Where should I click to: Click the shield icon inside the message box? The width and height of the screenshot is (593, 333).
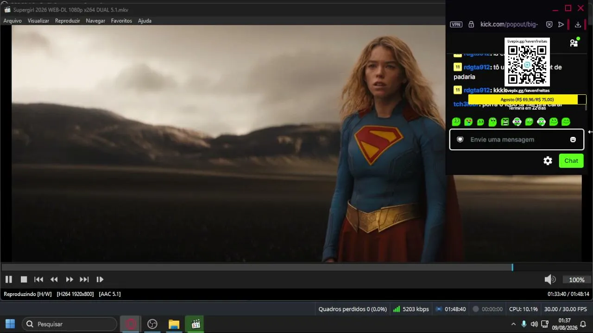pos(460,139)
